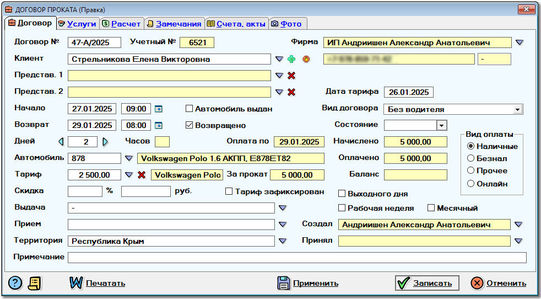Open the Клиент dropdown arrow
This screenshot has width=541, height=299.
(279, 59)
